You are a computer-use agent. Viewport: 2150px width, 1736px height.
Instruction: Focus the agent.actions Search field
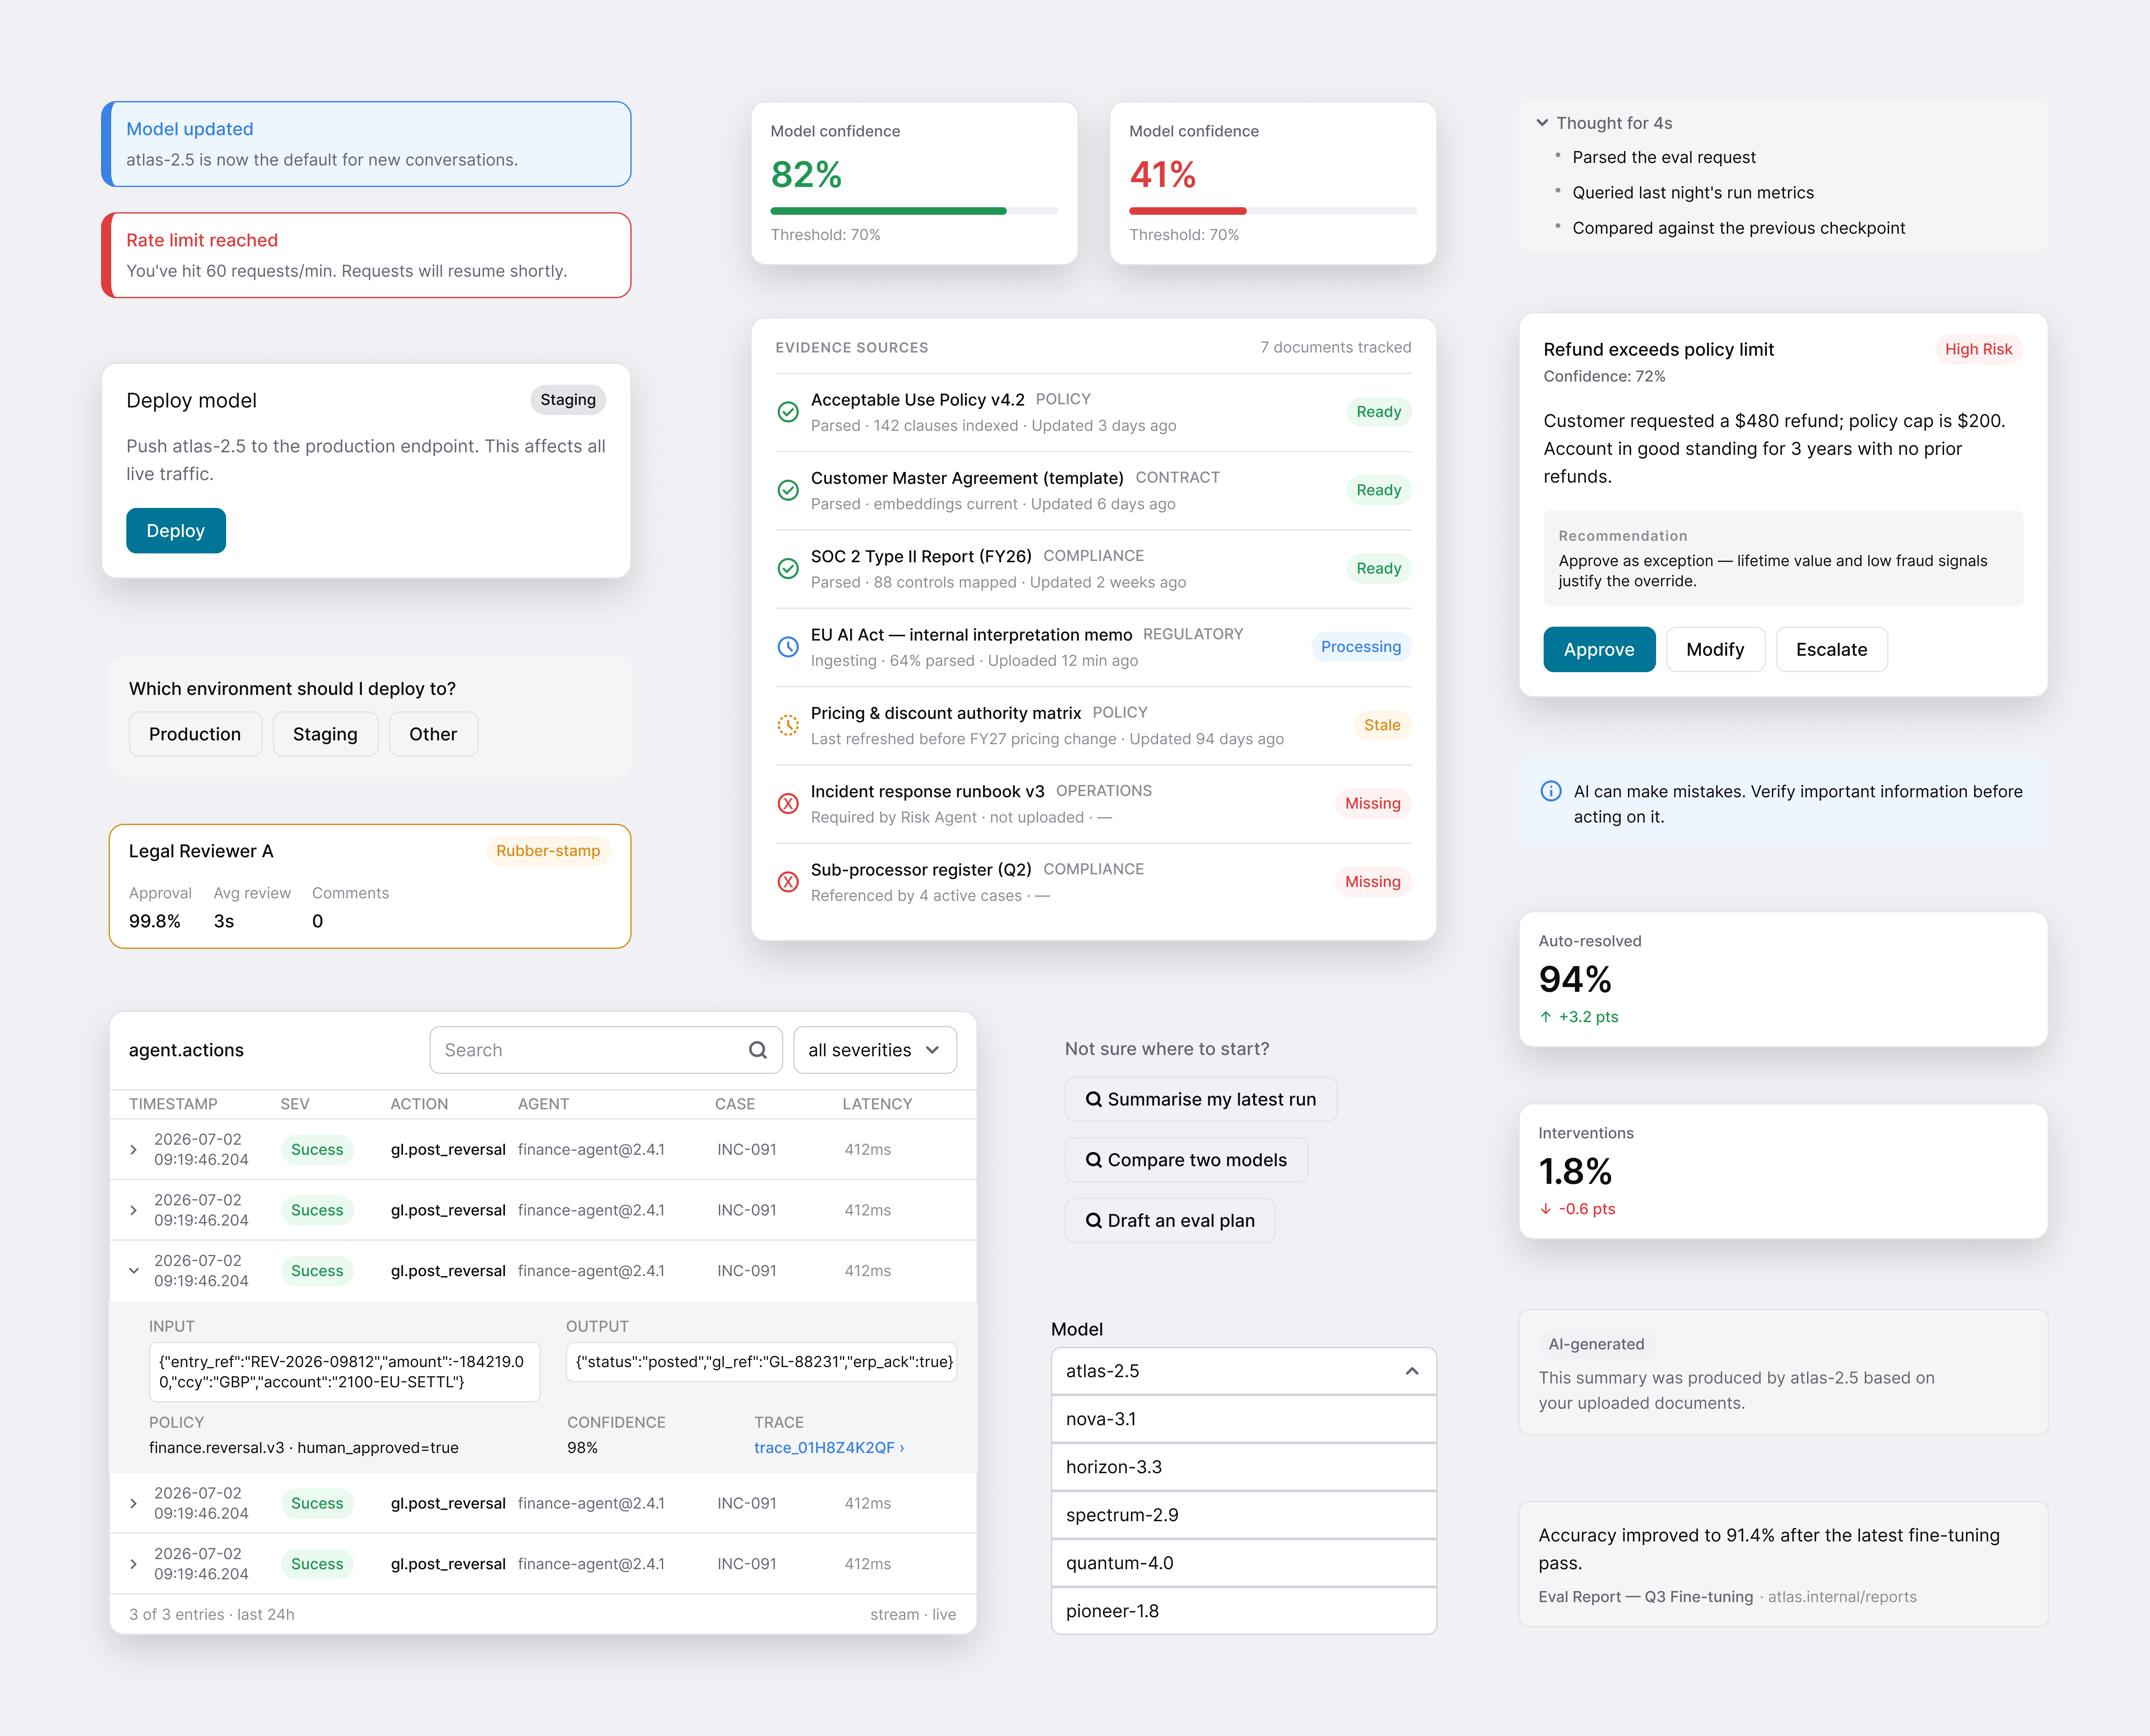tap(606, 1050)
